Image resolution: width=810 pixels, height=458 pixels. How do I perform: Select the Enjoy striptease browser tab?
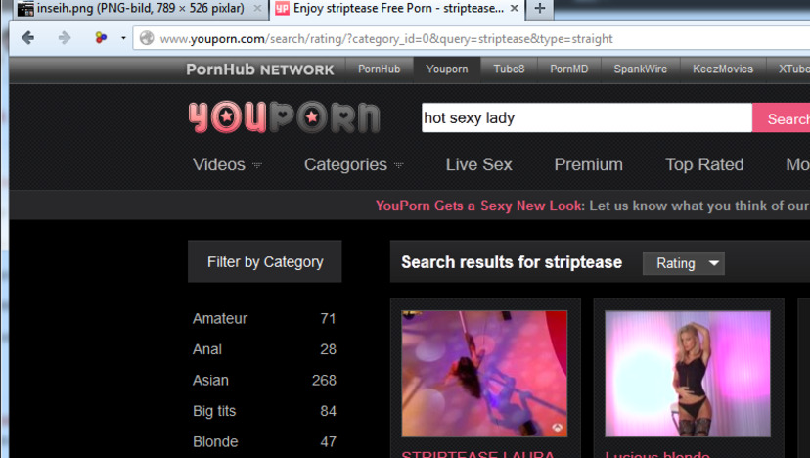397,9
